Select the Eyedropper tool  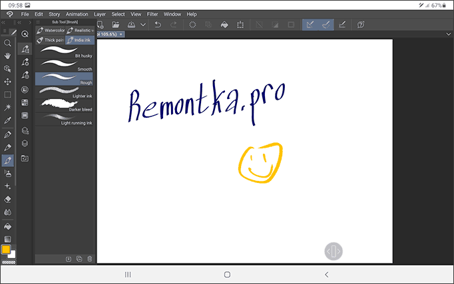click(x=7, y=120)
